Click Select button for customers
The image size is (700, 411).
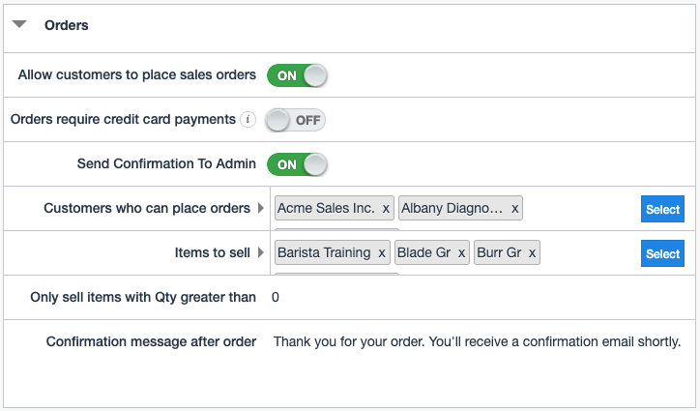point(662,210)
